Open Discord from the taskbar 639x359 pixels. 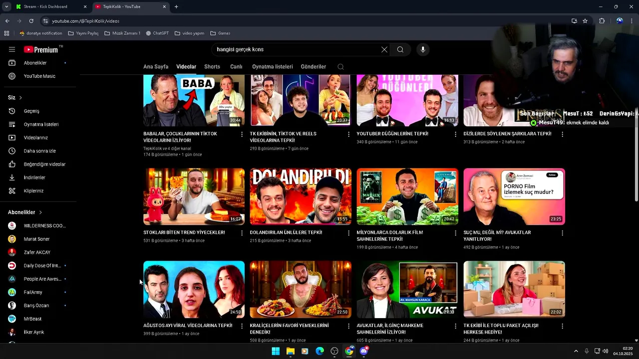coord(364,351)
